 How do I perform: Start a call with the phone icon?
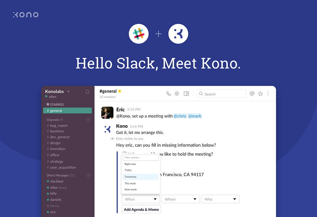pos(169,94)
